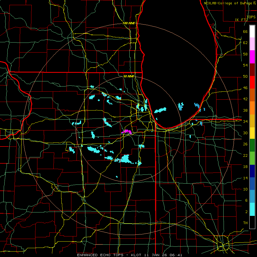Choose the yellow legend swatch
Viewport: 257px width, 257px height.
coord(252,133)
